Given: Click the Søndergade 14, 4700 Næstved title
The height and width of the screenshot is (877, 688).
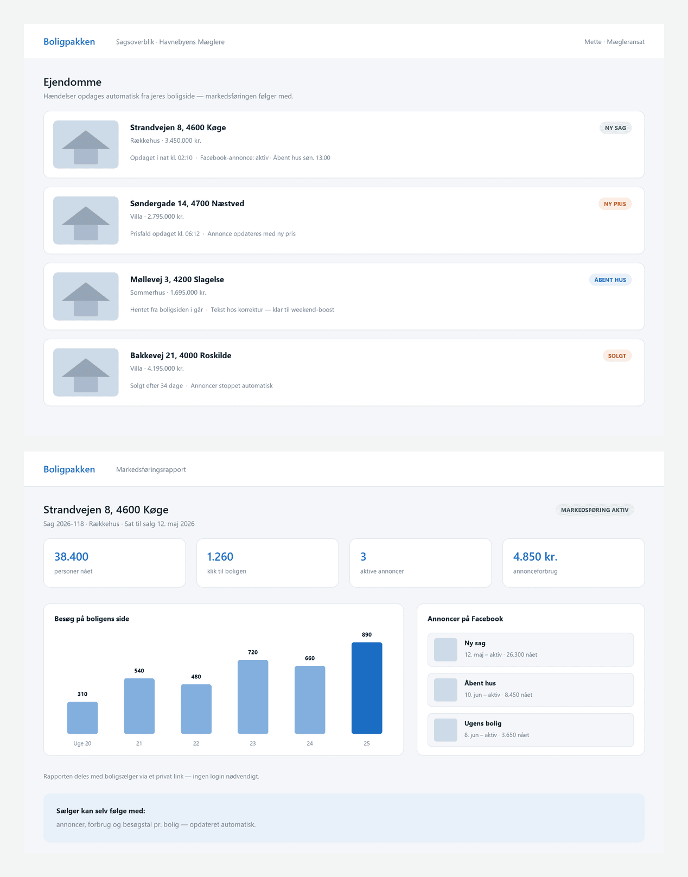Looking at the screenshot, I should point(187,204).
